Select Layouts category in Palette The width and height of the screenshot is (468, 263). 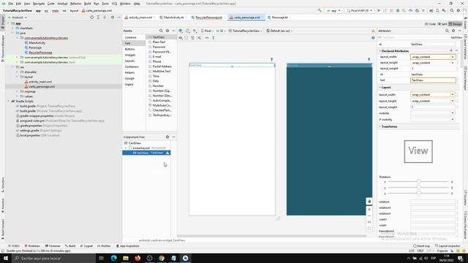tap(130, 61)
